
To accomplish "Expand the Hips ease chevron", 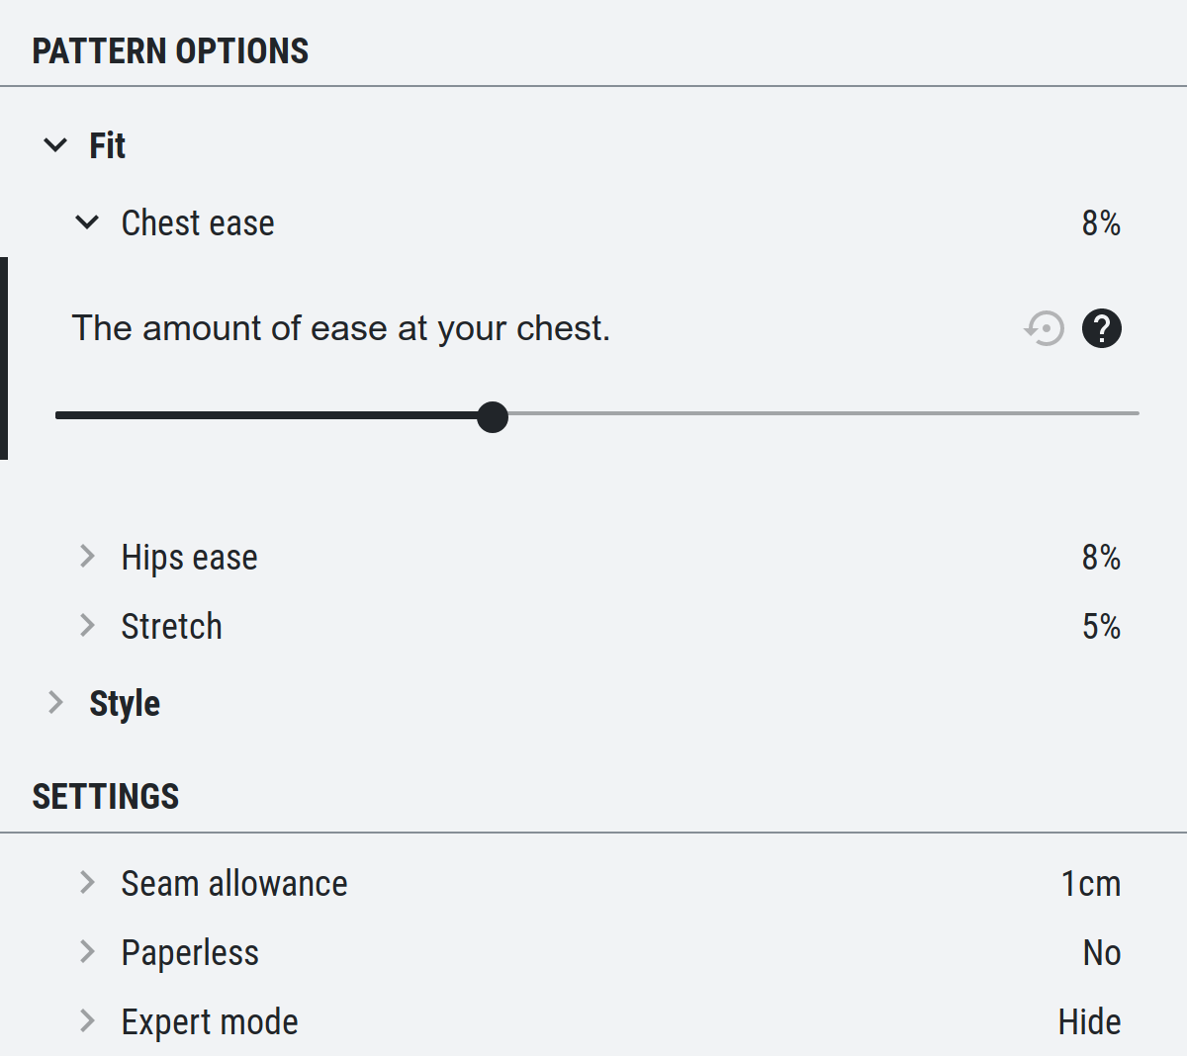I will 87,556.
